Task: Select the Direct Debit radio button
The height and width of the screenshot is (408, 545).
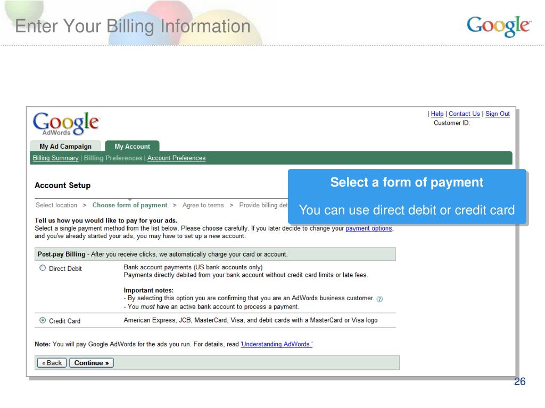Action: (43, 268)
